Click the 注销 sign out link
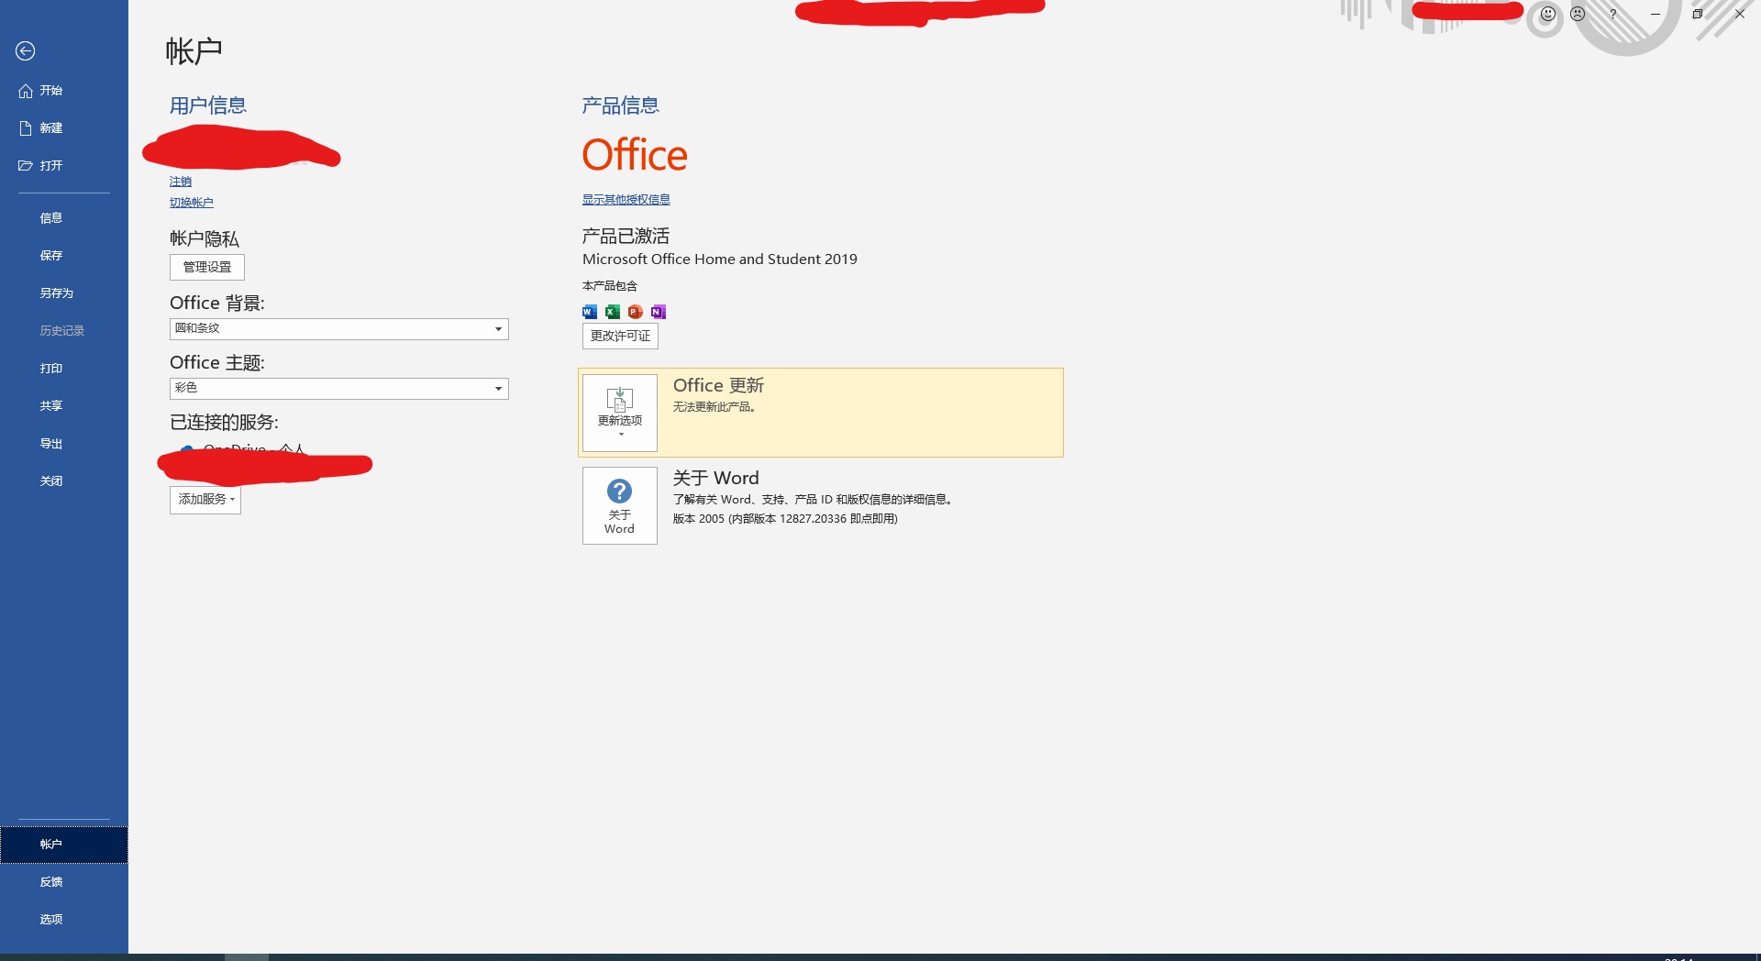 181,182
